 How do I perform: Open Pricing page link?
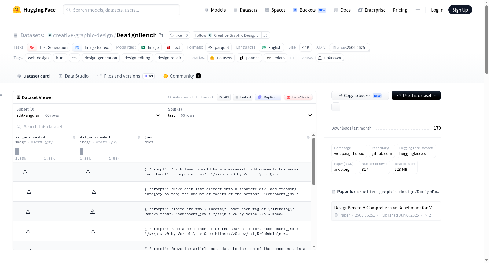point(400,10)
